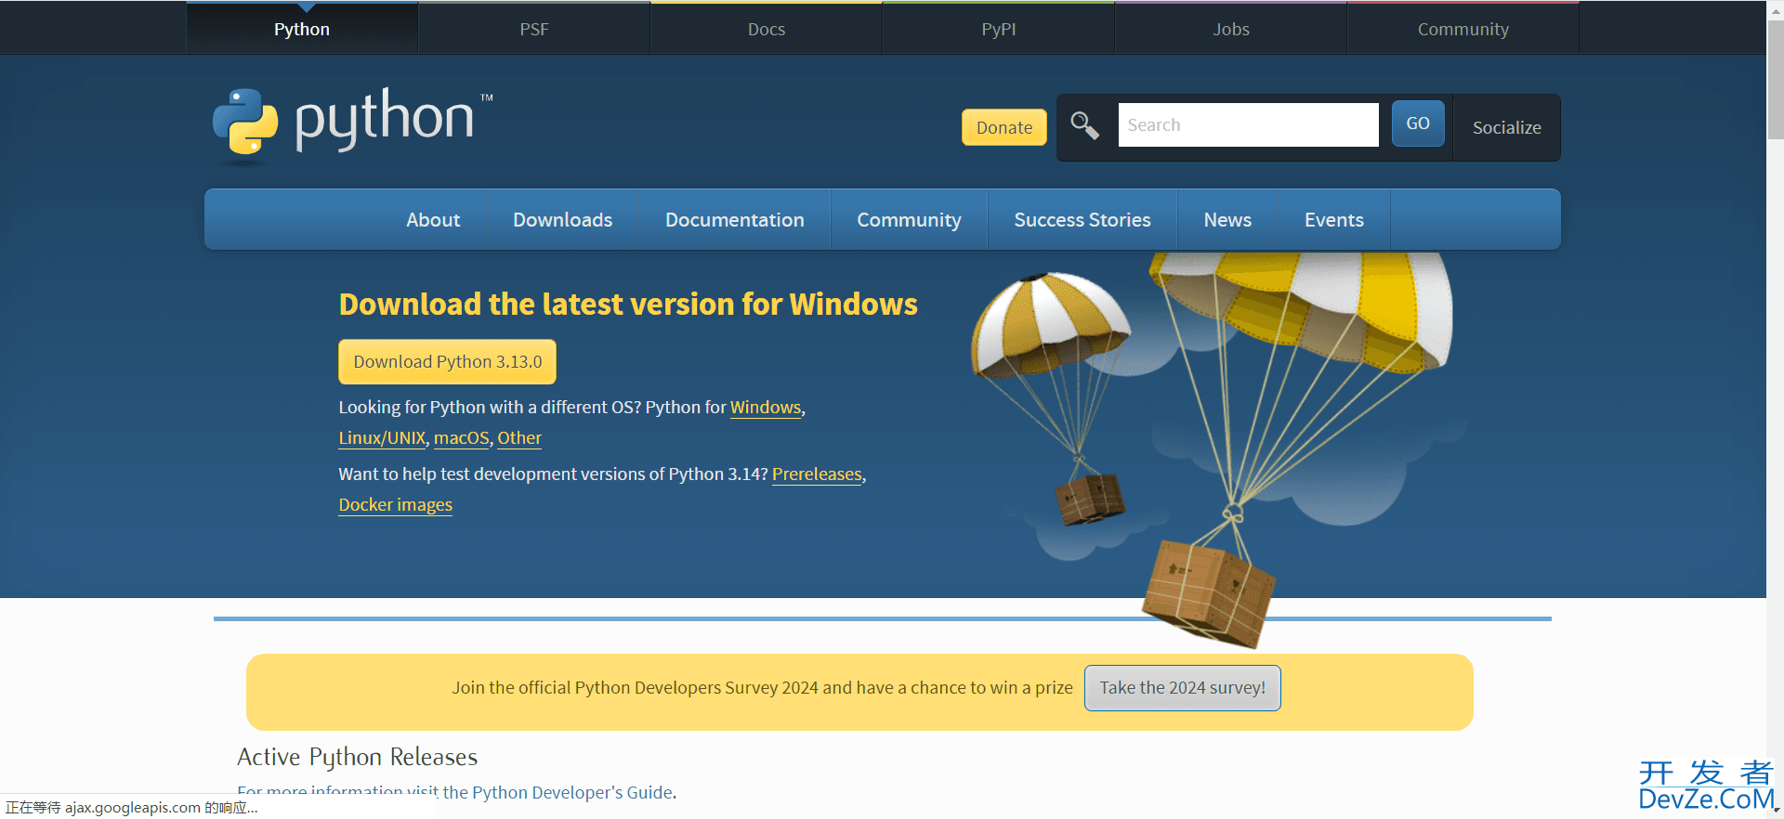Image resolution: width=1784 pixels, height=819 pixels.
Task: Follow the Linux/UNIX link
Action: click(382, 438)
